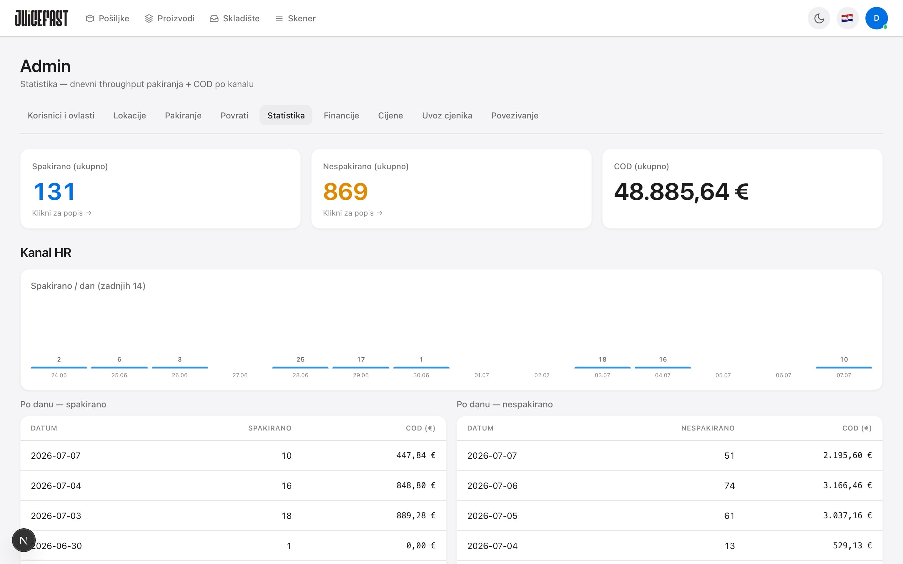Open the Next.js dev tools N badge
This screenshot has width=903, height=564.
(24, 540)
